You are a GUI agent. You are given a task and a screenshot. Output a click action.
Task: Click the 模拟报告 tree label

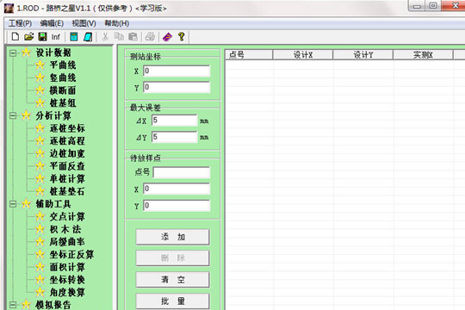click(53, 305)
